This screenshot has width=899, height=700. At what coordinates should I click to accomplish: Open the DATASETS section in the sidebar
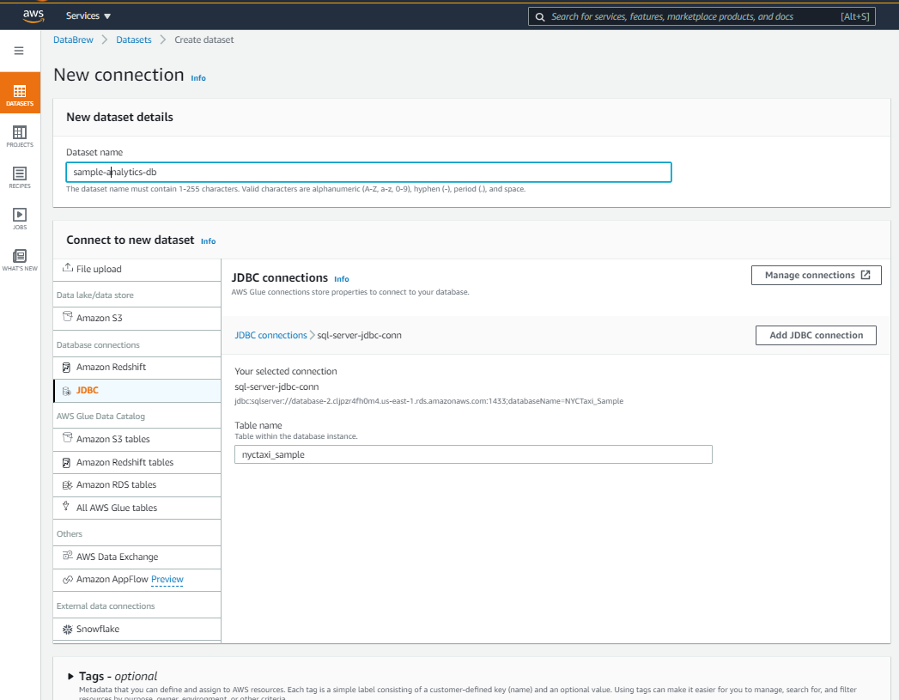point(19,93)
